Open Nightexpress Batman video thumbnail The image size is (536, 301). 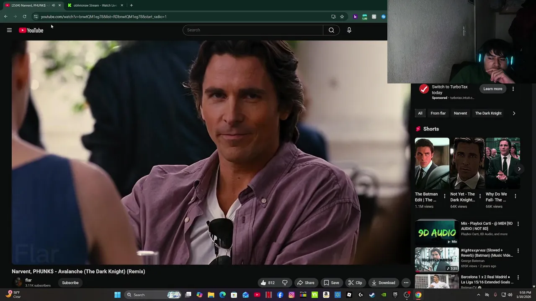[x=437, y=260]
